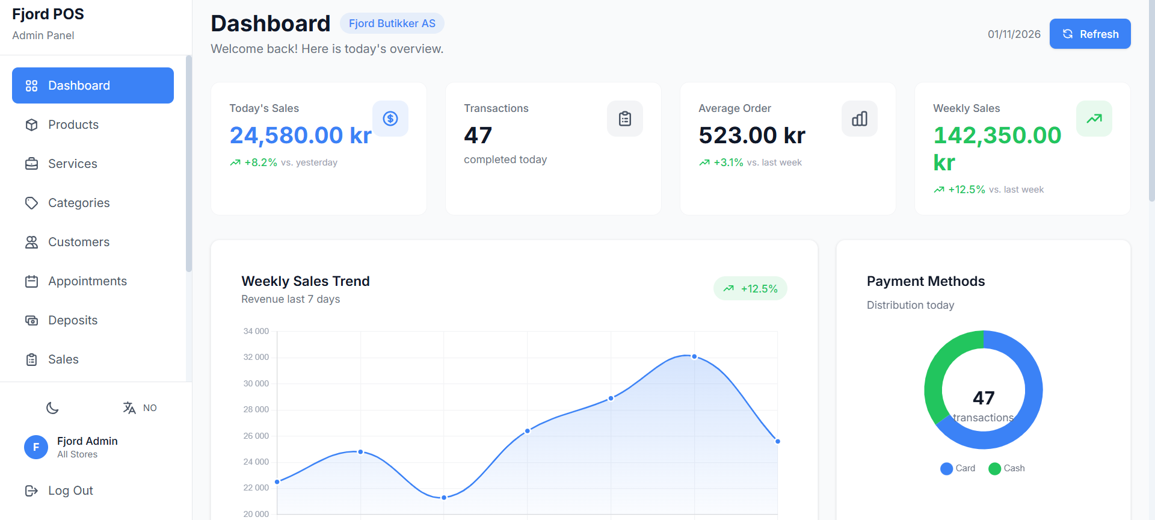Open the Fjord Butikker AS store badge

(392, 23)
